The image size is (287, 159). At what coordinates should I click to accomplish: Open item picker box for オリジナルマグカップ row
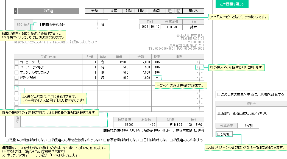pos(16,72)
